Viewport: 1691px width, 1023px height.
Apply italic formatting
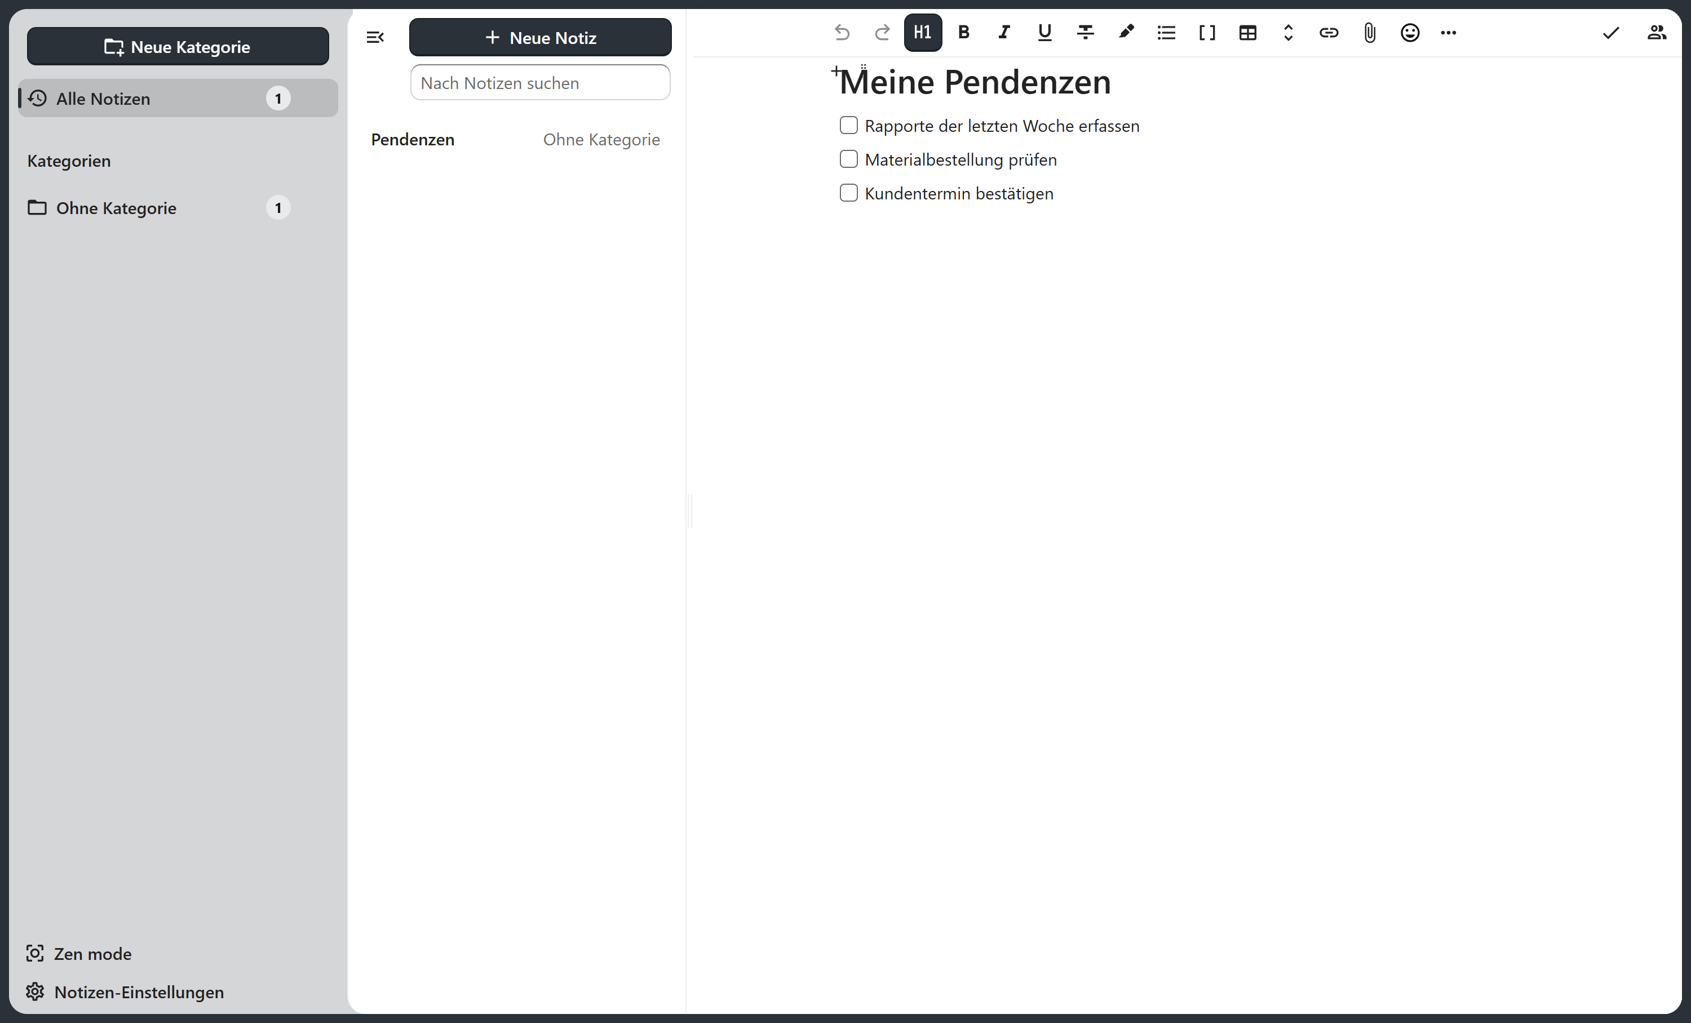1004,32
